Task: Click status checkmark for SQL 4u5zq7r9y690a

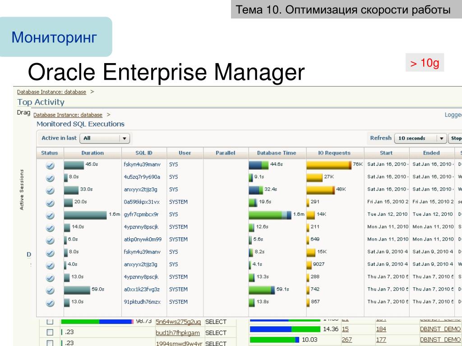Action: click(50, 178)
